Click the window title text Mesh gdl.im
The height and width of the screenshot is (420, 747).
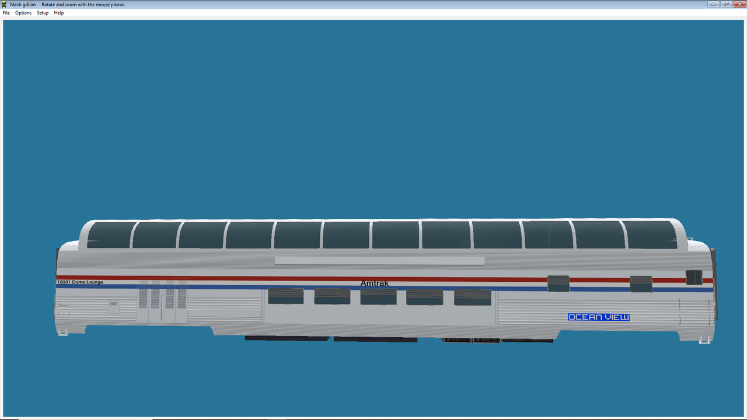[x=23, y=5]
